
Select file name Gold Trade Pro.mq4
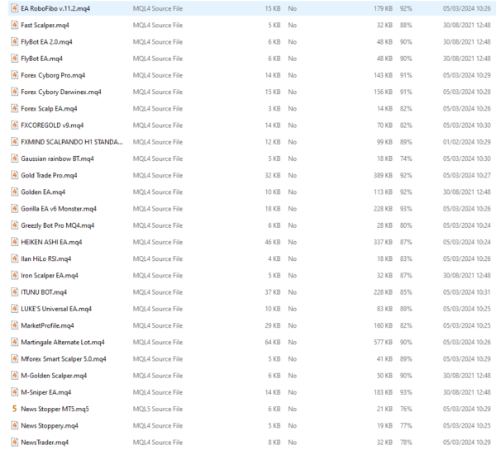coord(49,175)
